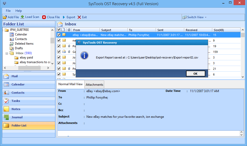247x146 pixels.
Task: Sort by the Size(KB) column header
Action: 226,30
